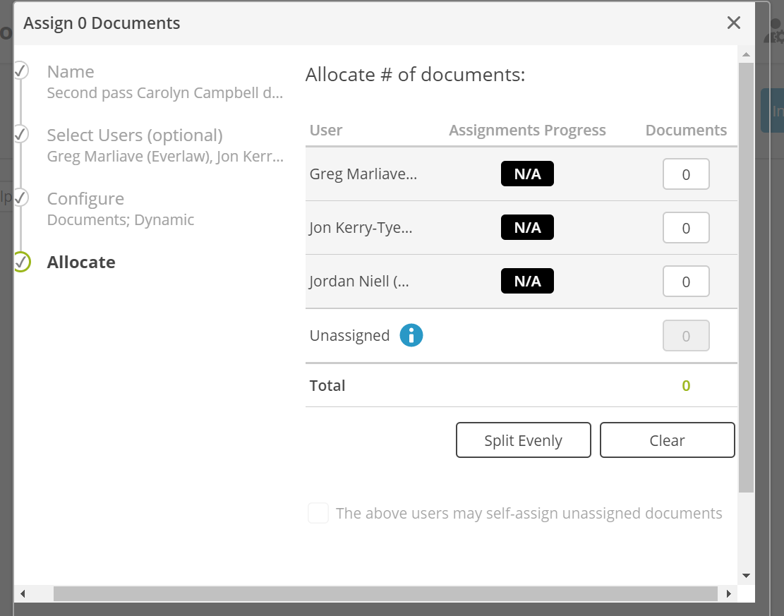Click the horizontal scrollbar left arrow
The width and height of the screenshot is (784, 616).
point(23,593)
